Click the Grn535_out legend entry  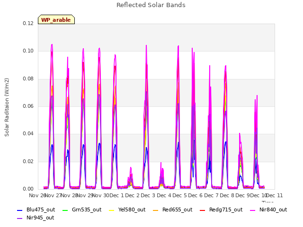tap(82, 210)
